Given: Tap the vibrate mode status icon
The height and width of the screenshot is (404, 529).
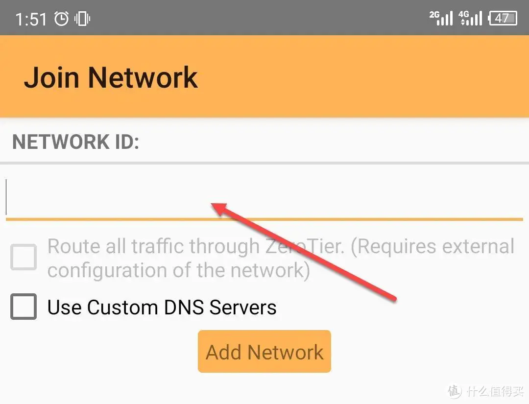Looking at the screenshot, I should click(82, 19).
